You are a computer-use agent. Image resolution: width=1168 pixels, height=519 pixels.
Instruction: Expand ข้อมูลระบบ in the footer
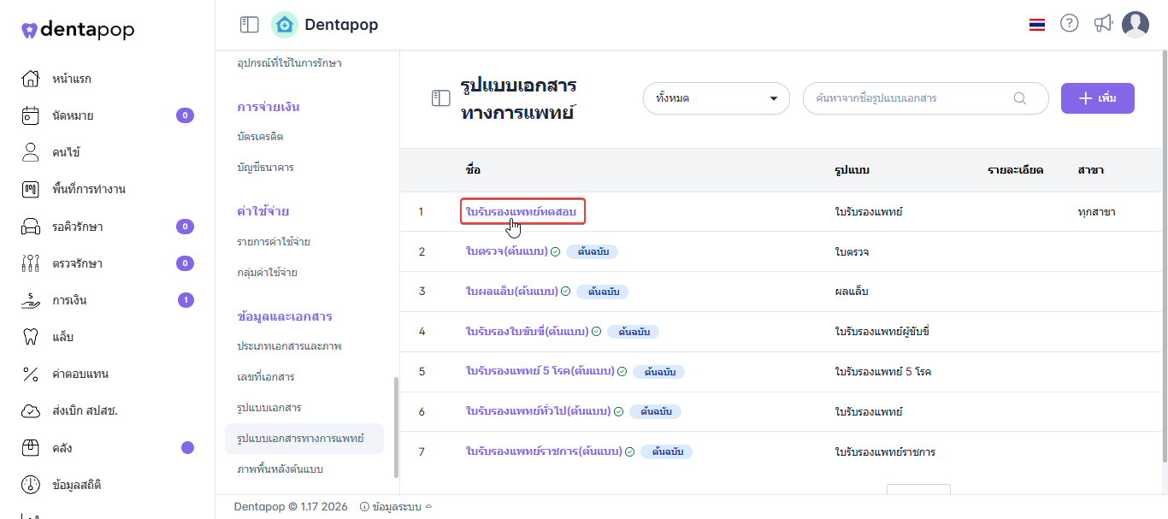point(397,507)
